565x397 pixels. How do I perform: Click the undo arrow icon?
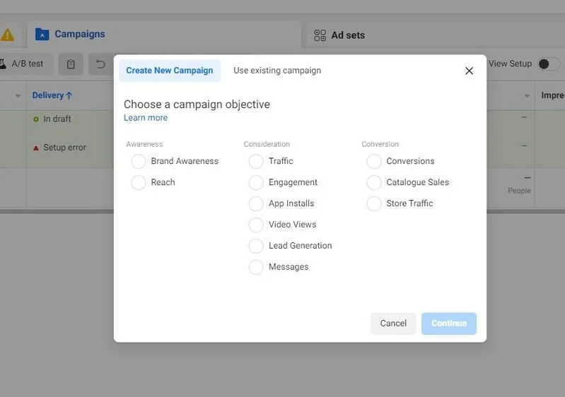click(100, 64)
